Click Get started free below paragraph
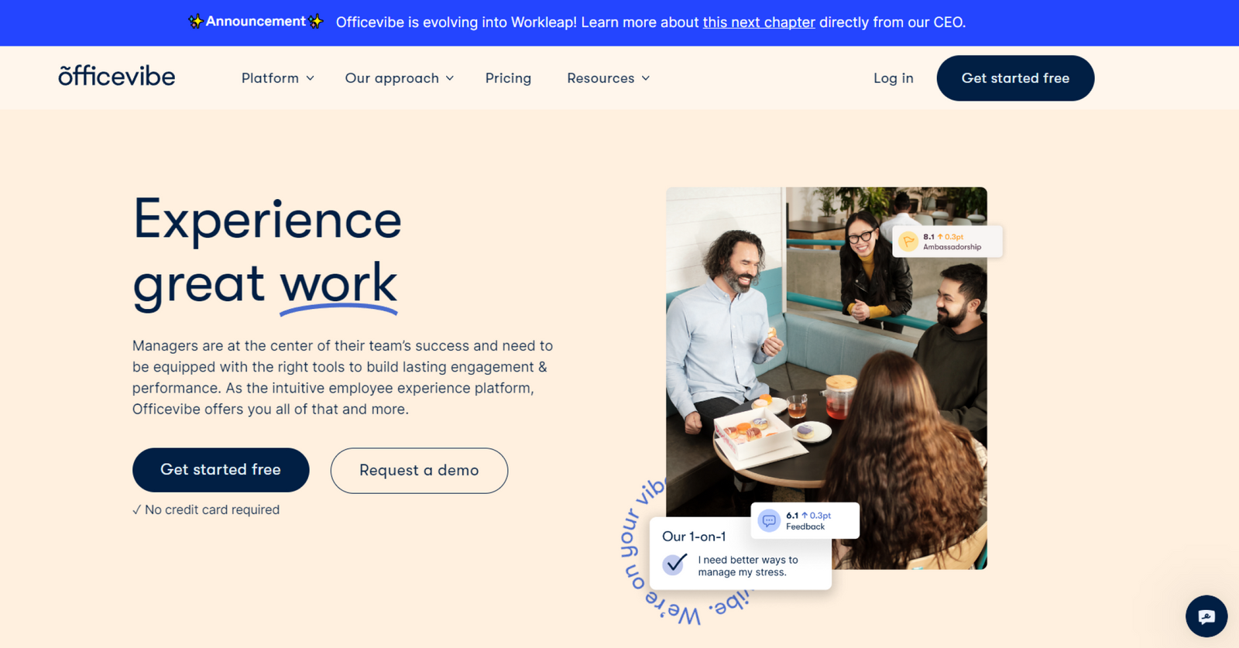Screen dimensions: 1239x648 (221, 470)
